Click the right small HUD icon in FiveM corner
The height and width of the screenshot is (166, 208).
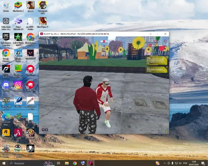pos(46,130)
